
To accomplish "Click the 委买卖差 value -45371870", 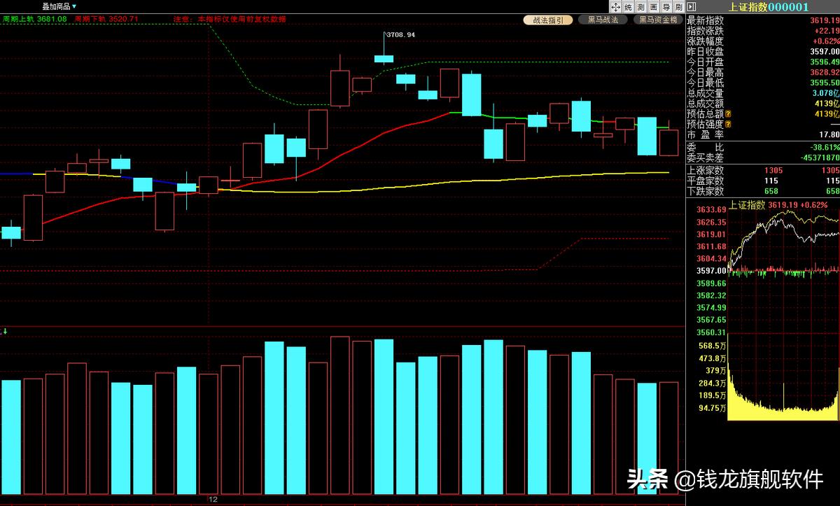I will pos(820,157).
